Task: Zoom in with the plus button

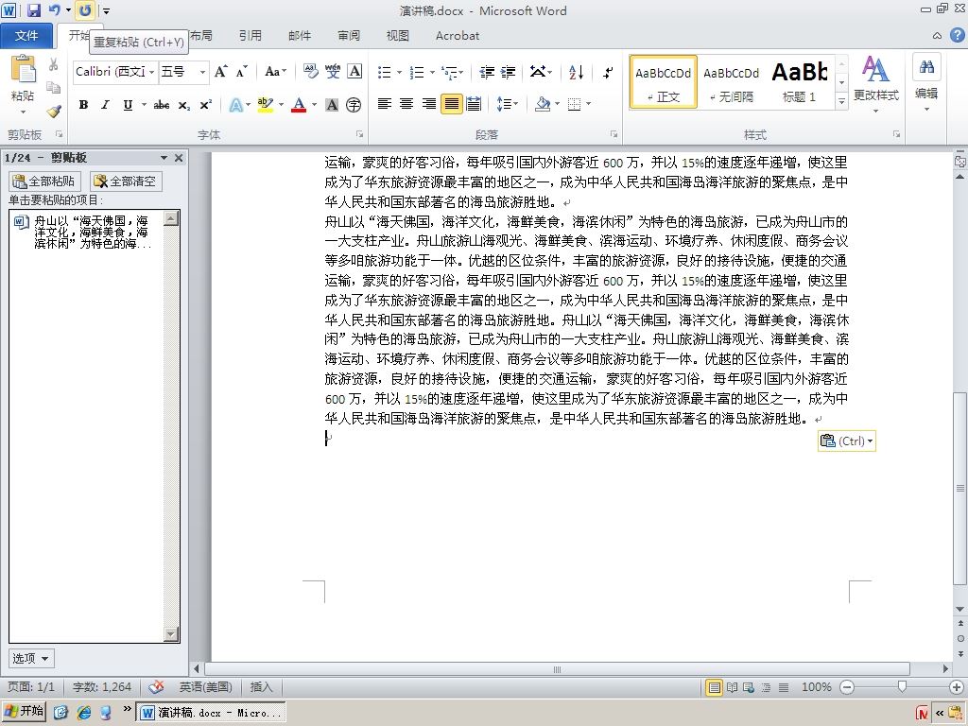Action: [x=957, y=687]
